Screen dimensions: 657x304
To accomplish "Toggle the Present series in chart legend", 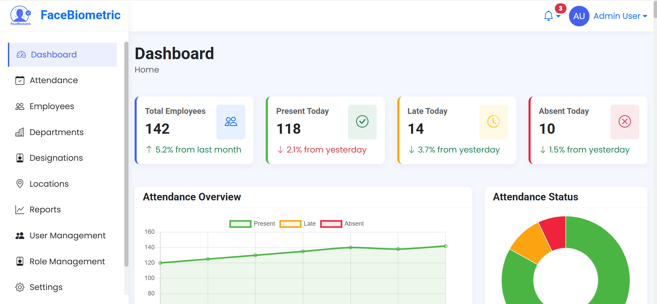I will 252,224.
